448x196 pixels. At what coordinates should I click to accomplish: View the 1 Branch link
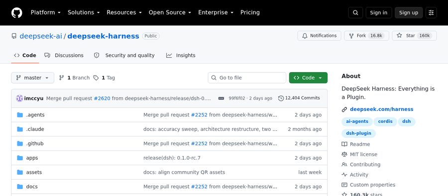74,78
